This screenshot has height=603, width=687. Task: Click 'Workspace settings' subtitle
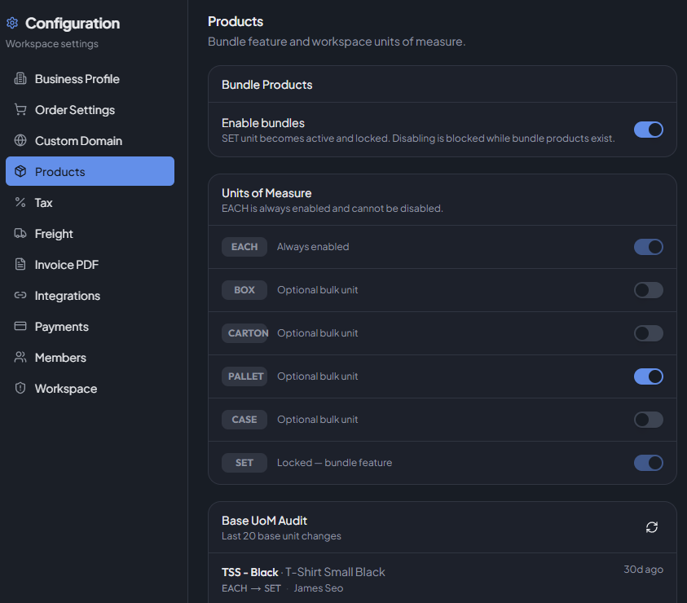pyautogui.click(x=51, y=44)
